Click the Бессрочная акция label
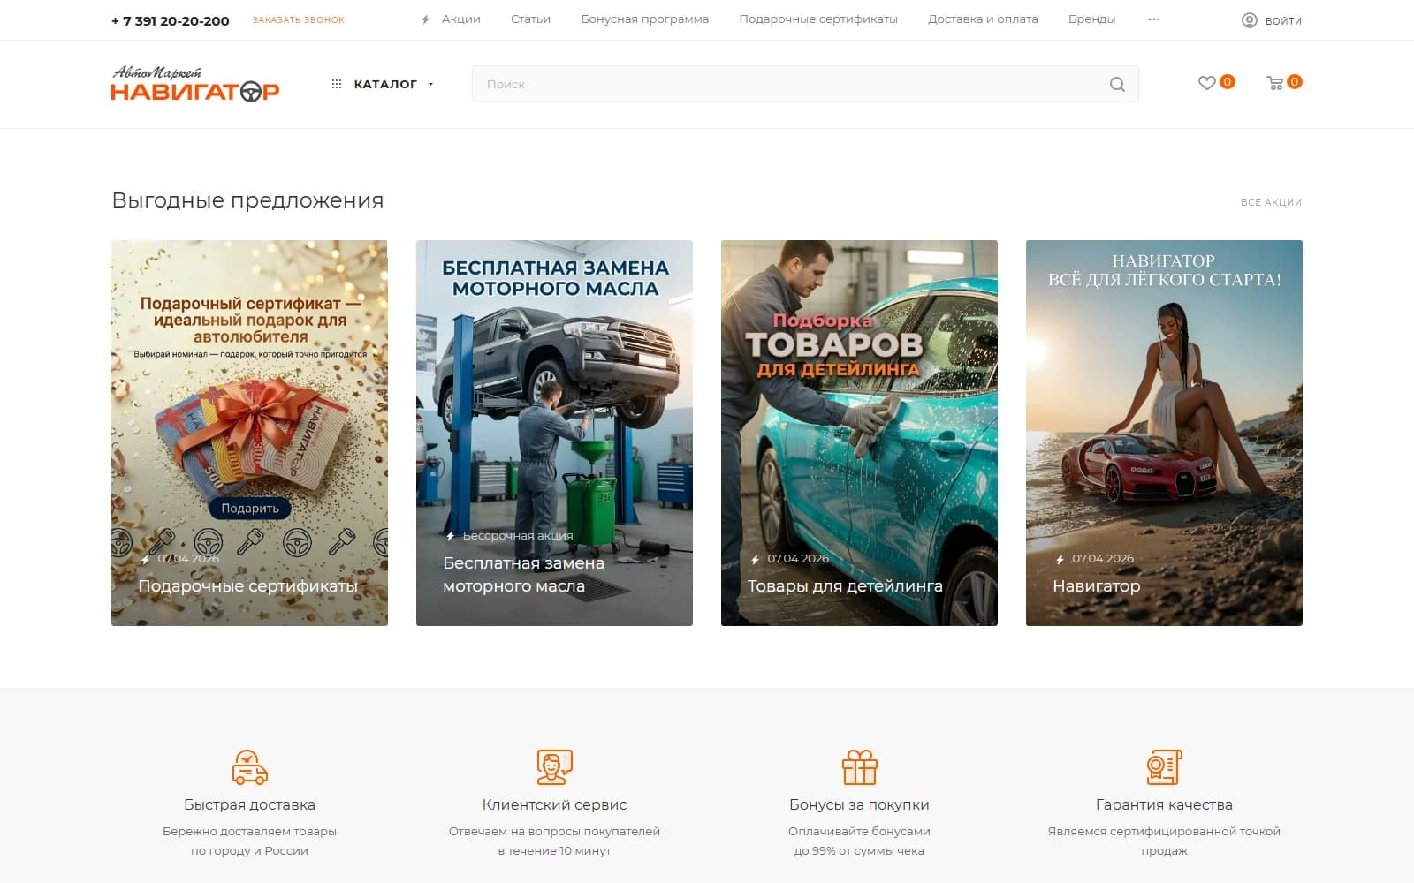 click(x=518, y=536)
